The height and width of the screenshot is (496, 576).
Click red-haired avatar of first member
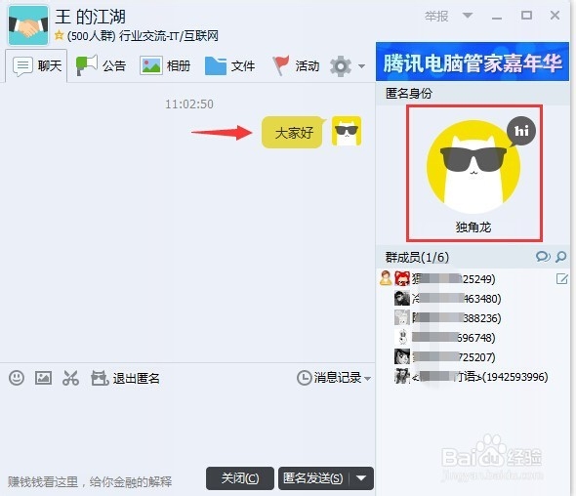[x=402, y=278]
